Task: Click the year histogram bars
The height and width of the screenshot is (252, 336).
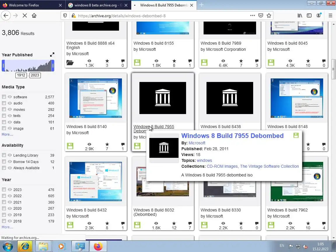Action: (28, 66)
